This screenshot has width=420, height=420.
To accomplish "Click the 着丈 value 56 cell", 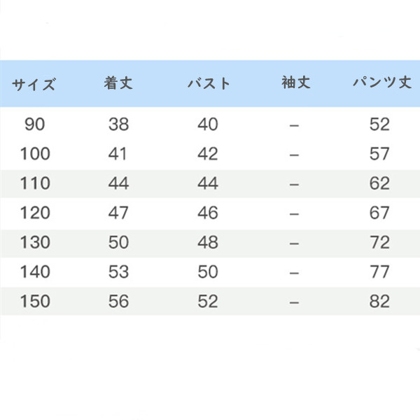I will (119, 301).
